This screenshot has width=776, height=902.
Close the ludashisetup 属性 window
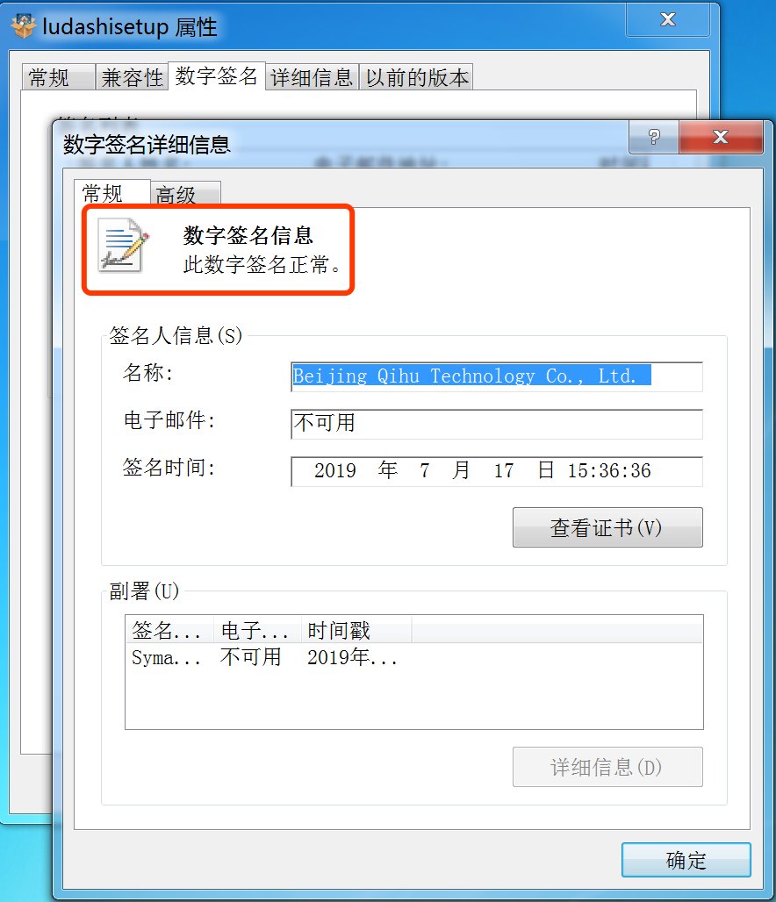(x=668, y=19)
